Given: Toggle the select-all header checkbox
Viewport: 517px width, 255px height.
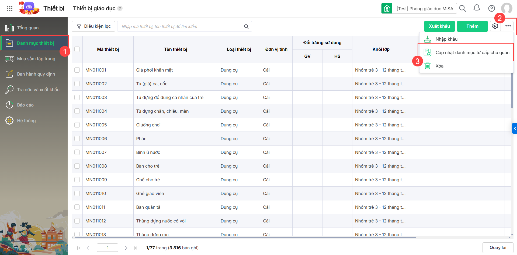Looking at the screenshot, I should [77, 49].
